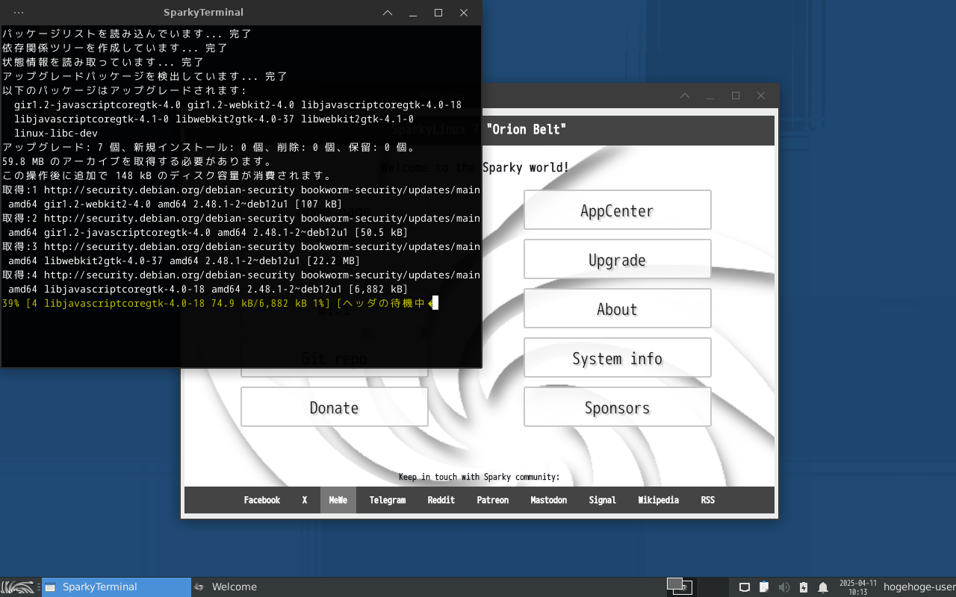Screen dimensions: 956x597
Task: Open the Mastodon link in the footer
Action: click(x=548, y=500)
